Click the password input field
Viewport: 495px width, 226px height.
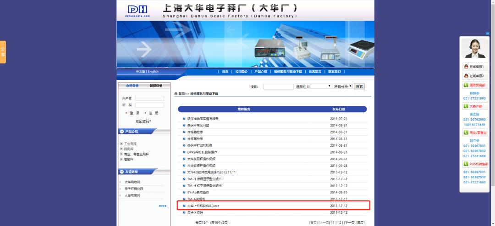(x=149, y=105)
